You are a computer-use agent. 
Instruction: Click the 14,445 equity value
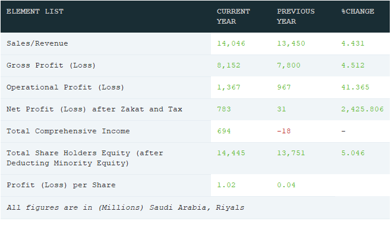231,153
